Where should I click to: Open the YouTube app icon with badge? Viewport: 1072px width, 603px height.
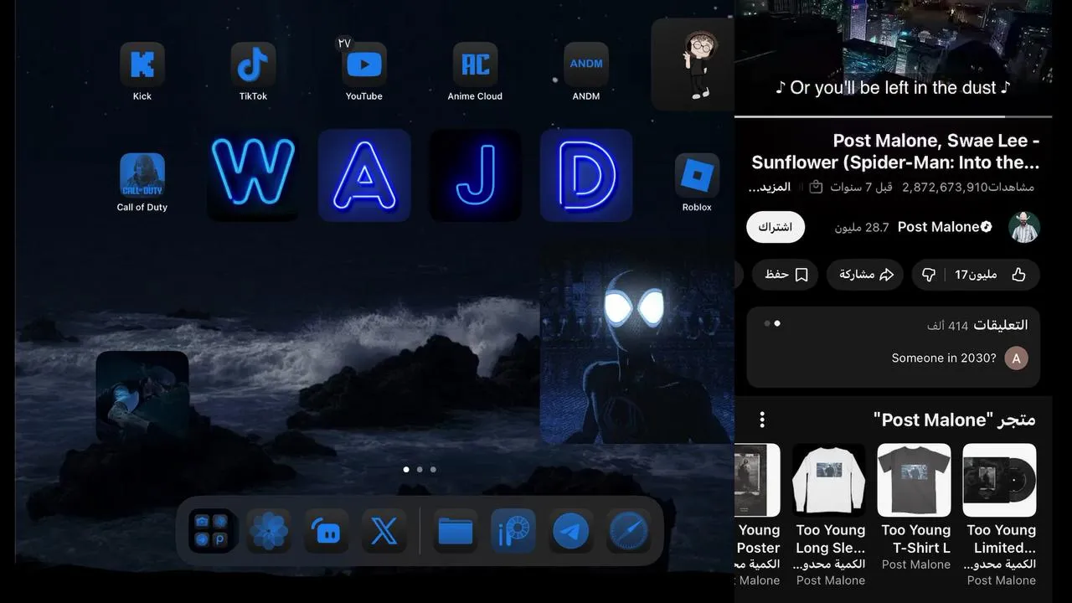pos(363,64)
